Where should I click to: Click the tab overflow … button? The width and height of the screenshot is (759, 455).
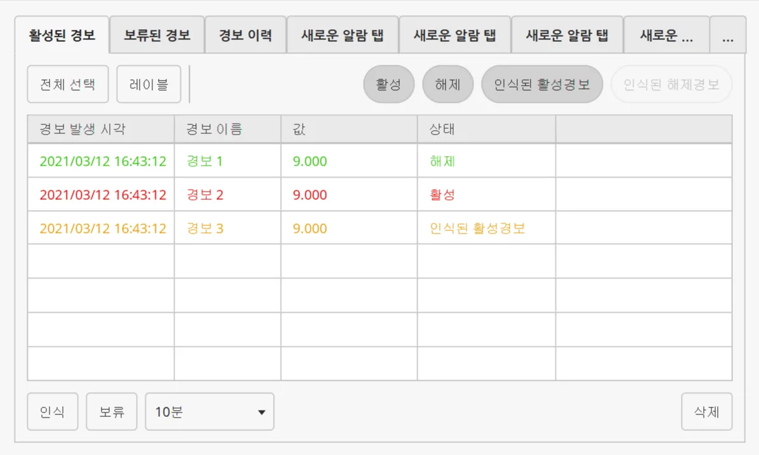coord(728,36)
